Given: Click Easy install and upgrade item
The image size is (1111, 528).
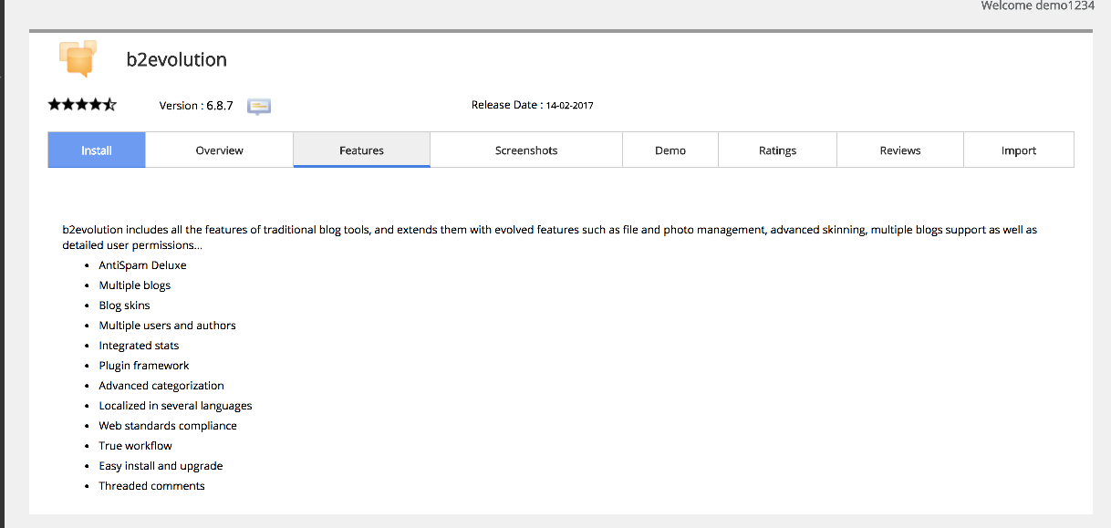Looking at the screenshot, I should pos(161,466).
